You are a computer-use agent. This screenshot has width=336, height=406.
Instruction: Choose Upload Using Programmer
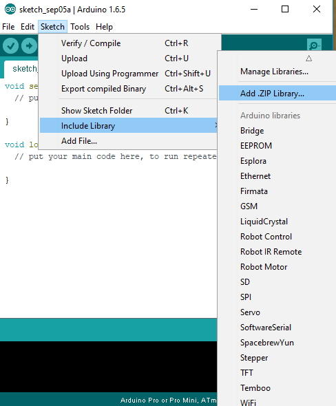pos(128,74)
